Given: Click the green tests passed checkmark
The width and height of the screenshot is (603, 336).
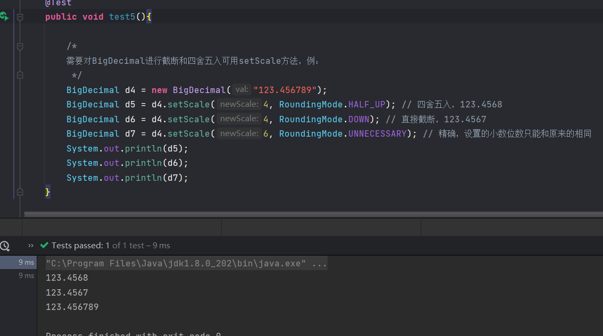Looking at the screenshot, I should (44, 245).
